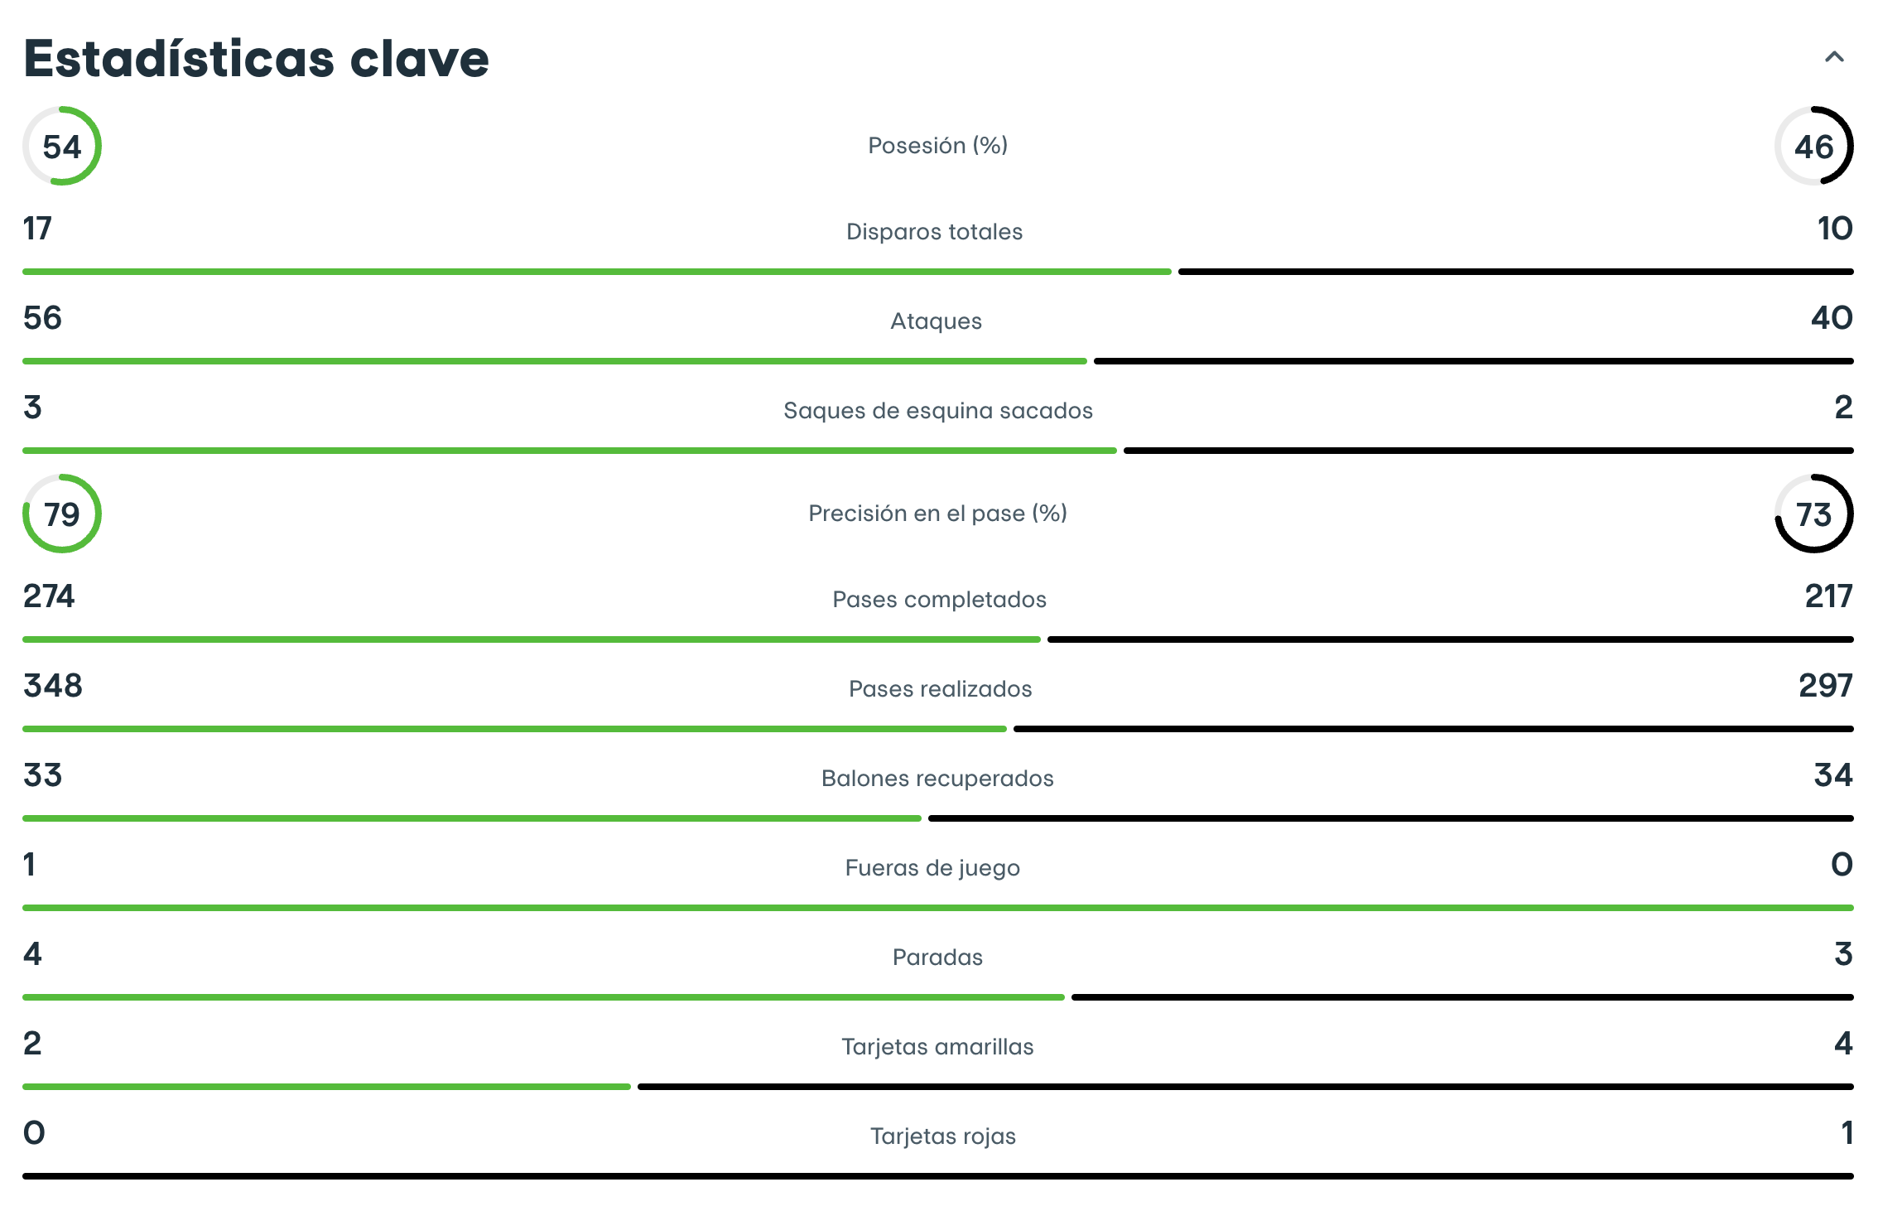1878x1211 pixels.
Task: Click the Posesión (%) label
Action: pos(937,146)
